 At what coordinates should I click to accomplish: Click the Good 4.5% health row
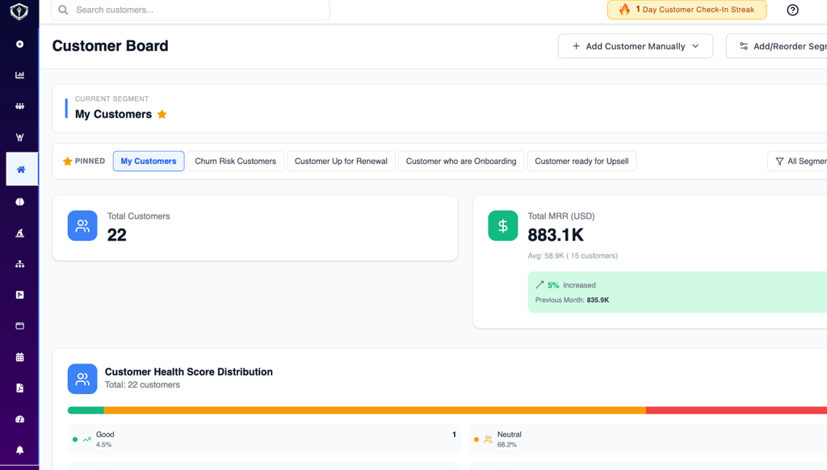(264, 439)
